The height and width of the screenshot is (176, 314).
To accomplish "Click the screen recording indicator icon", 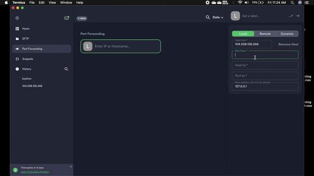I will (208, 2).
